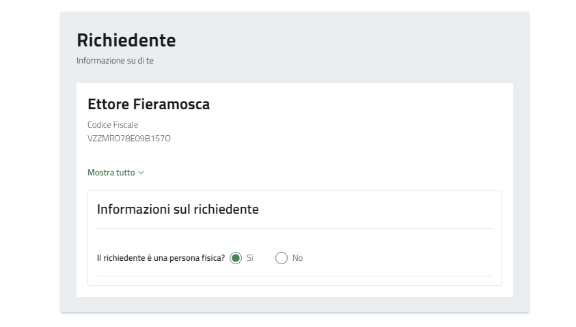The width and height of the screenshot is (576, 327).
Task: Select the No radio button
Action: click(282, 258)
